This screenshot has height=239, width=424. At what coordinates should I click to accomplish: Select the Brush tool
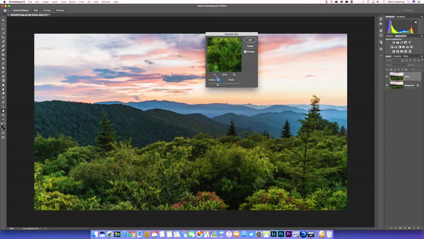4,63
